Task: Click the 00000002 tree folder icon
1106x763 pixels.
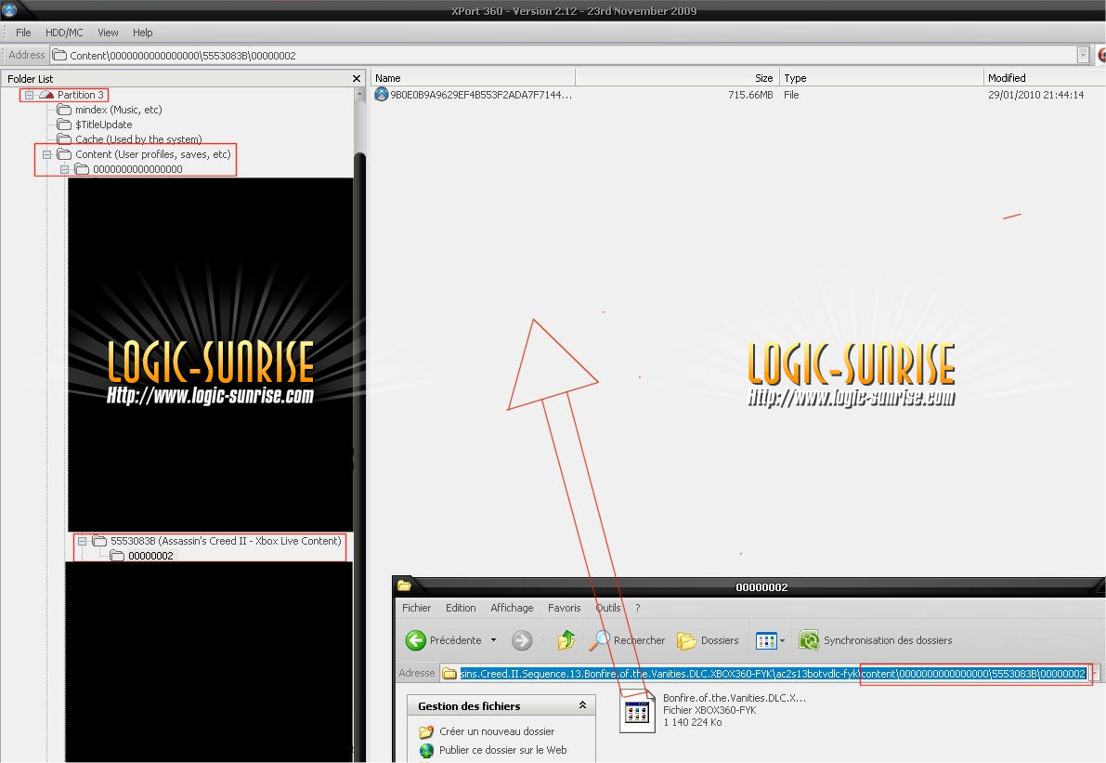Action: click(117, 556)
